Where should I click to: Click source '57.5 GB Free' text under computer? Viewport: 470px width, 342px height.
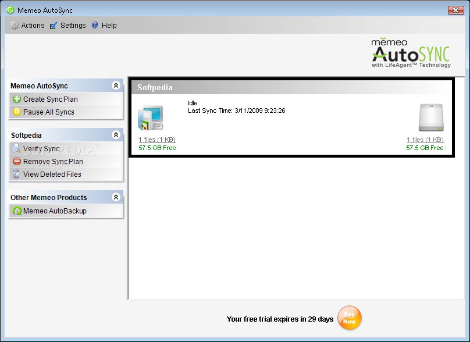coord(157,148)
